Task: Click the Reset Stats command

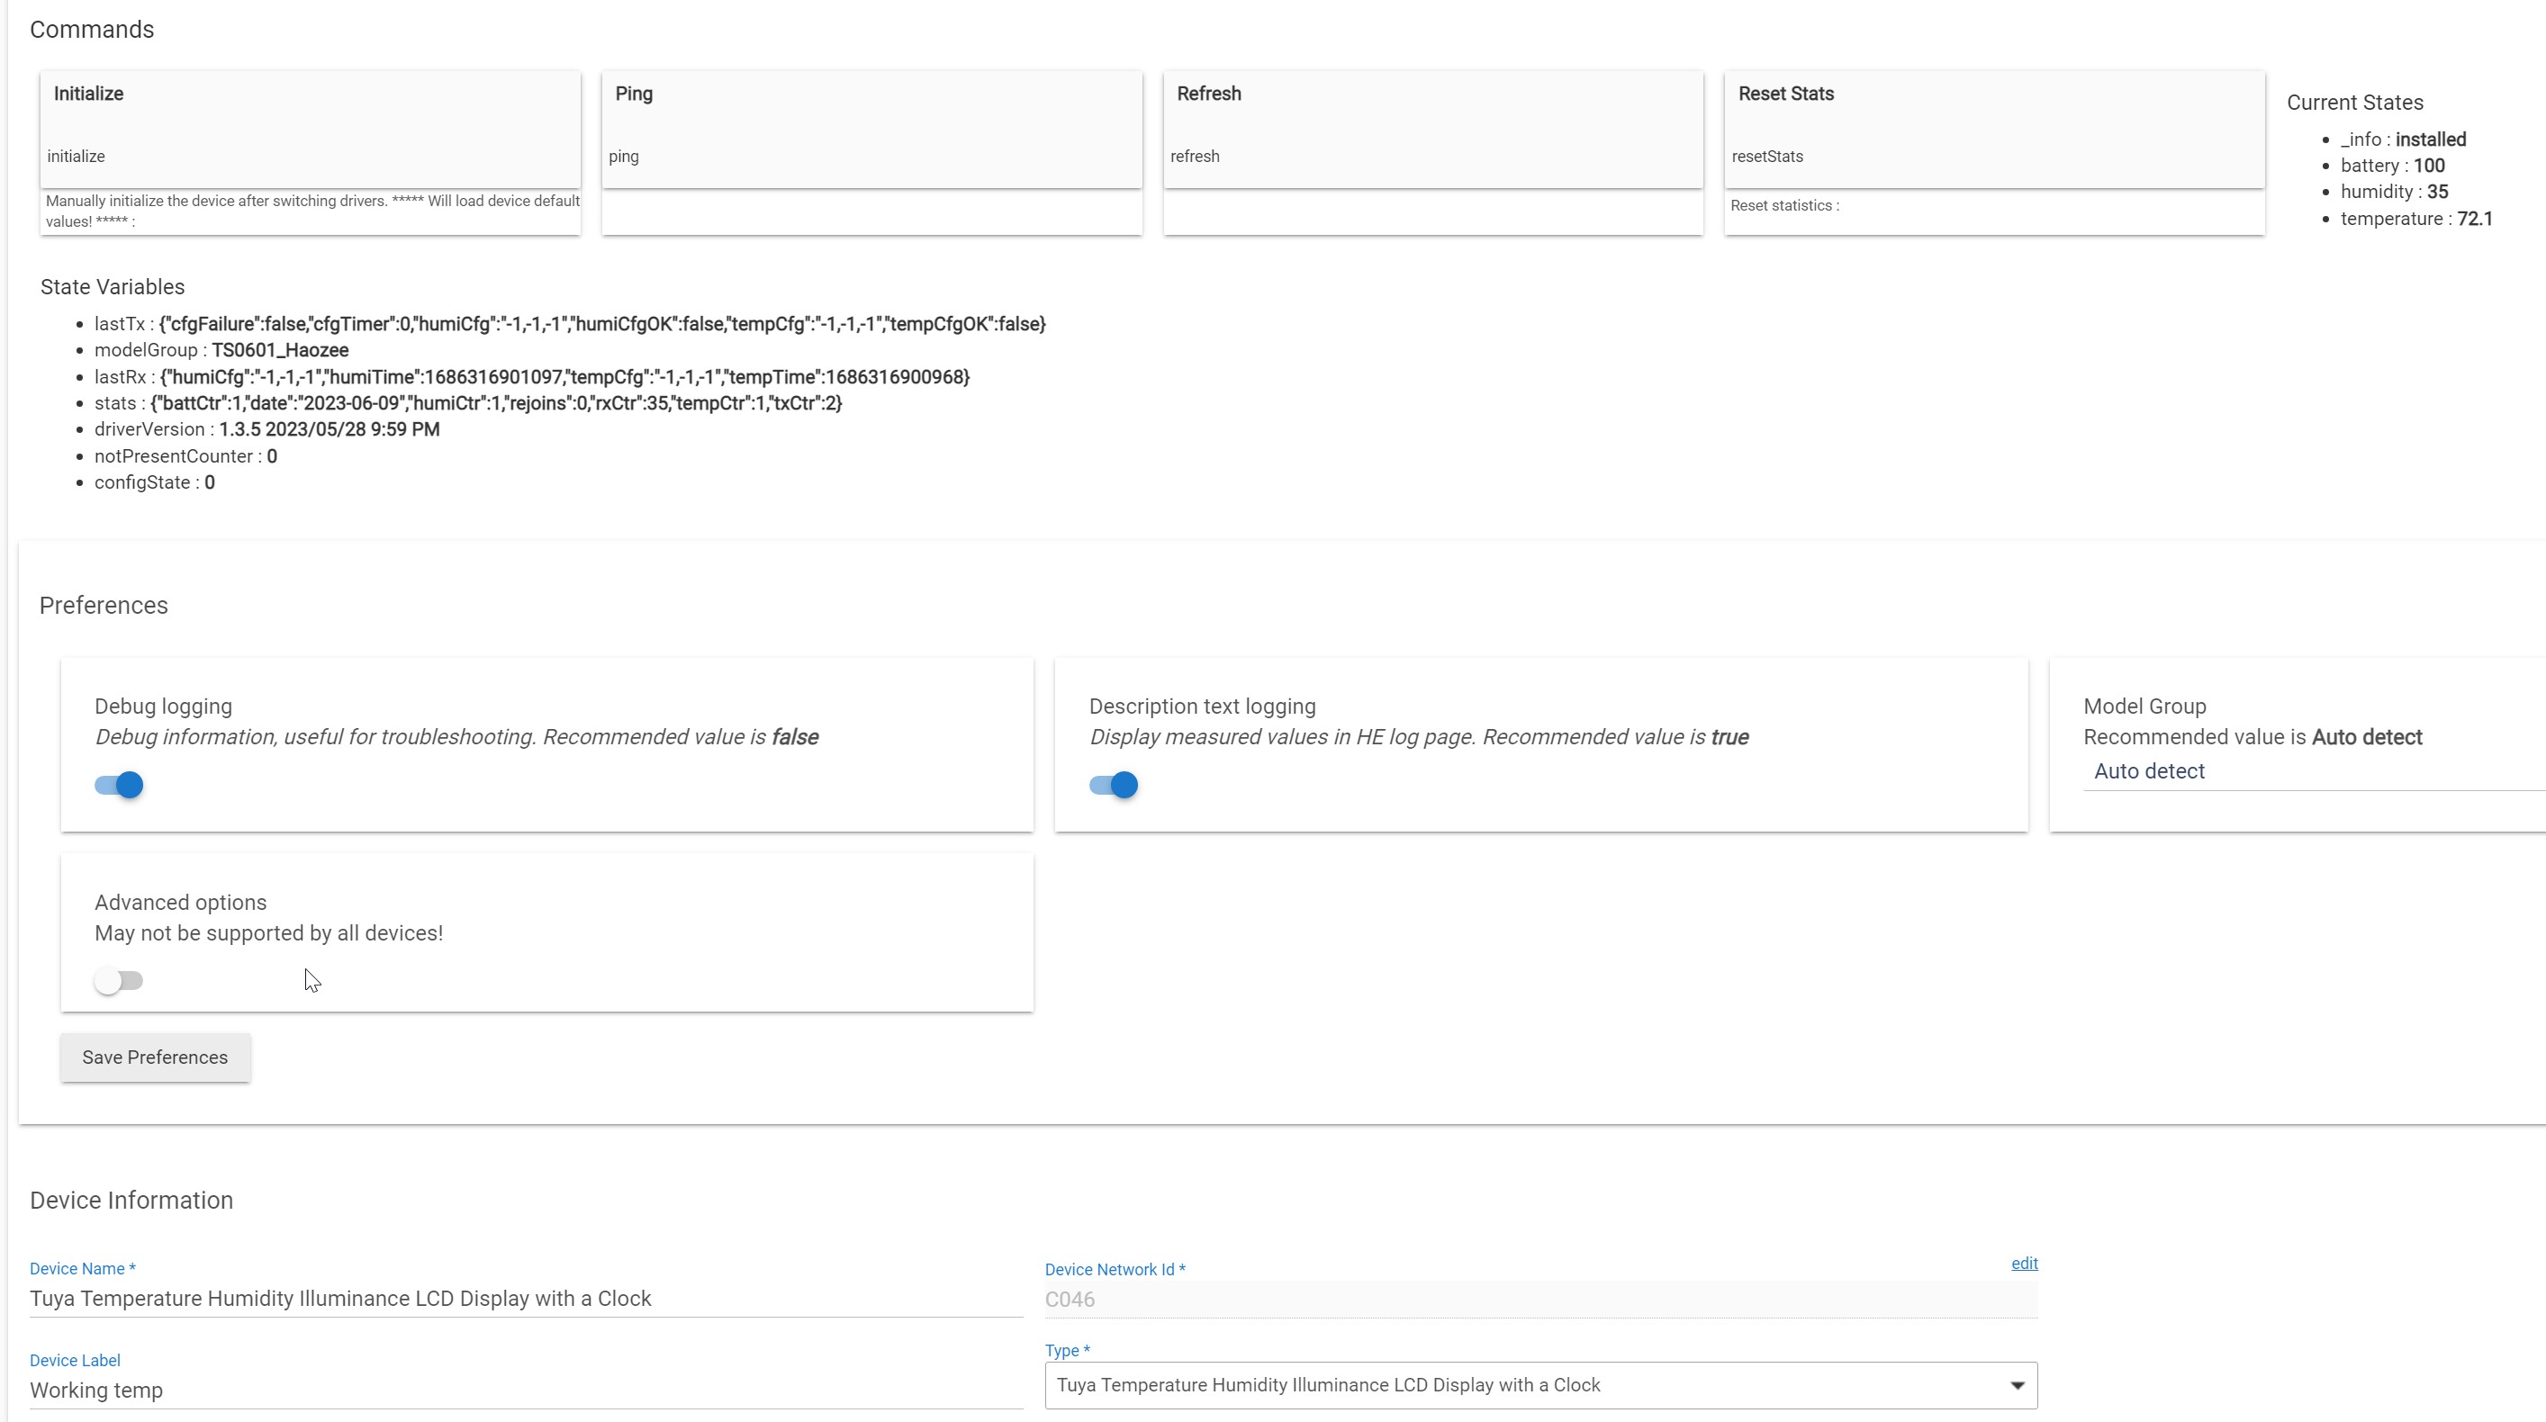Action: [x=1994, y=129]
